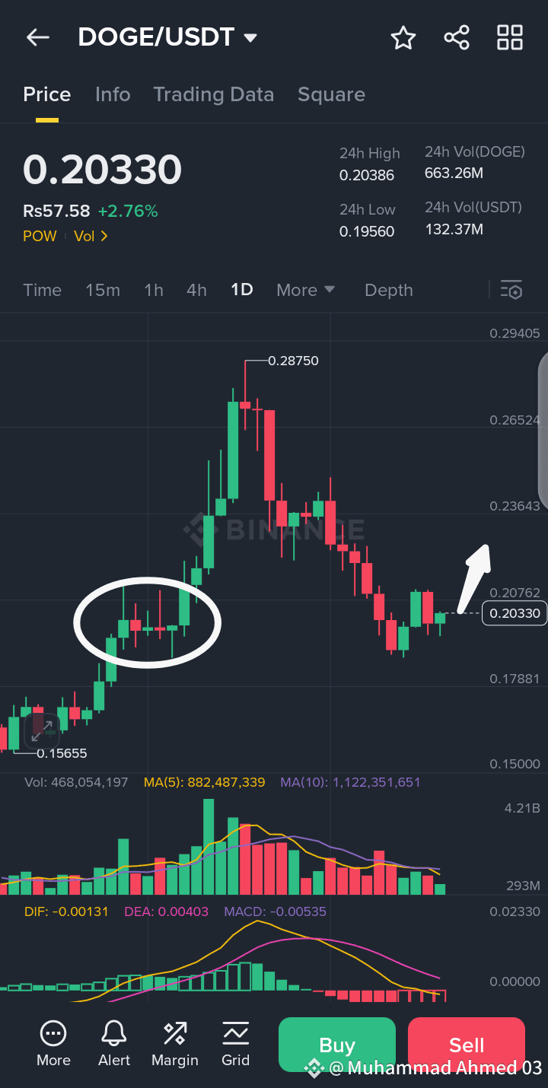
Task: Switch to the Trading Data tab
Action: (213, 94)
